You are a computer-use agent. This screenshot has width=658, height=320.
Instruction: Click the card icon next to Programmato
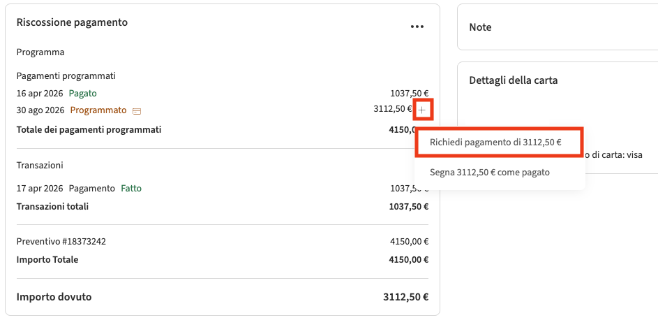click(137, 111)
